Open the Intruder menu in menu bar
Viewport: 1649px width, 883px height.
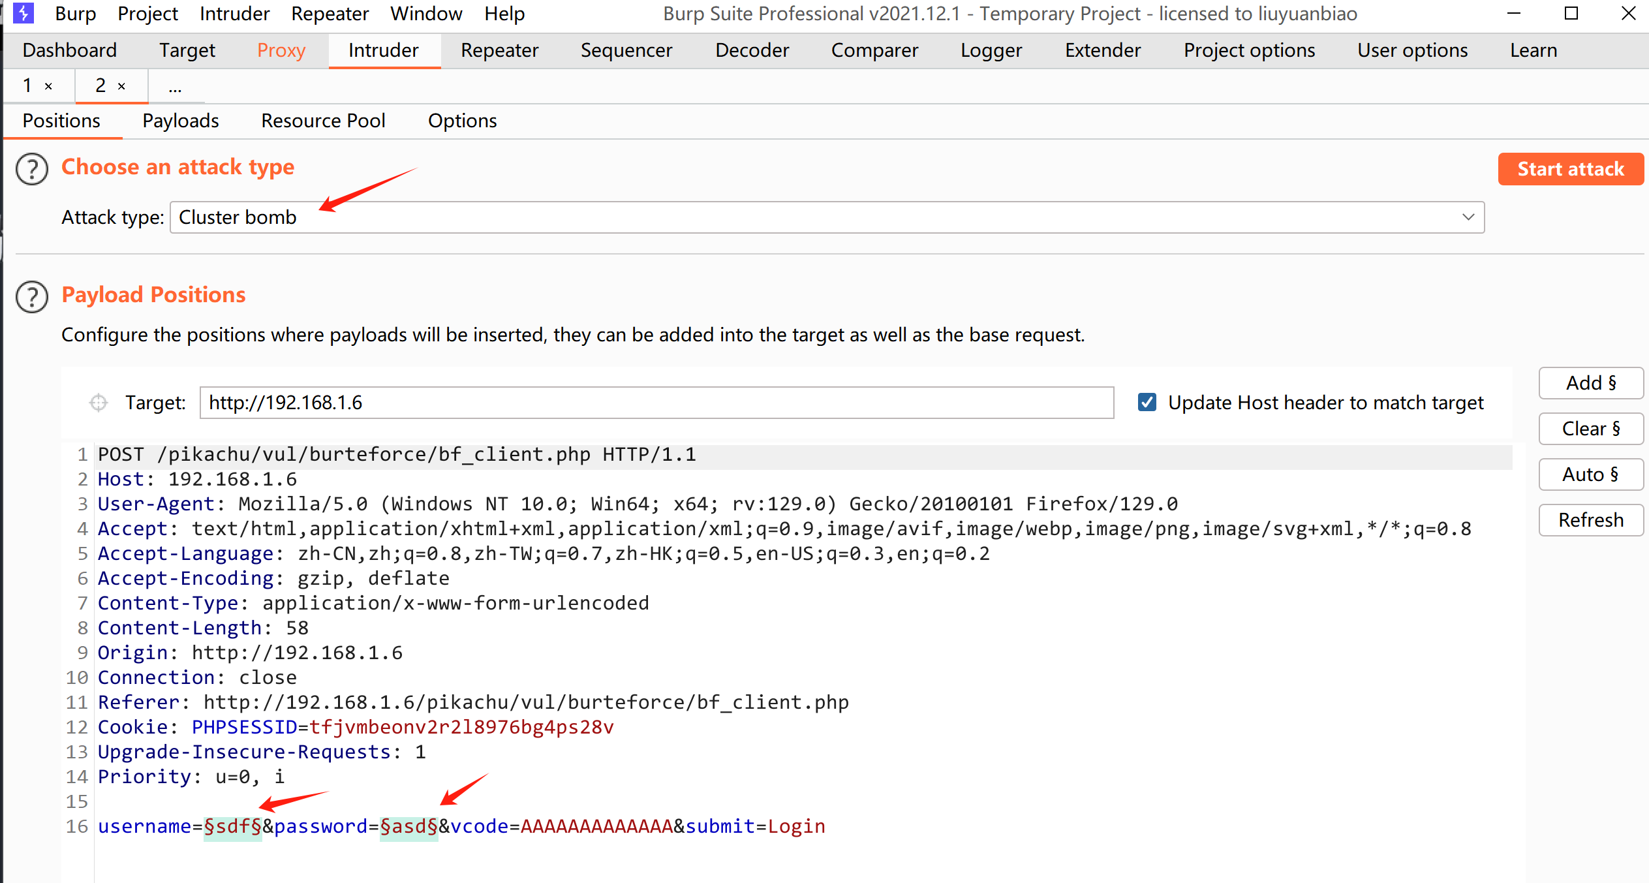tap(234, 13)
